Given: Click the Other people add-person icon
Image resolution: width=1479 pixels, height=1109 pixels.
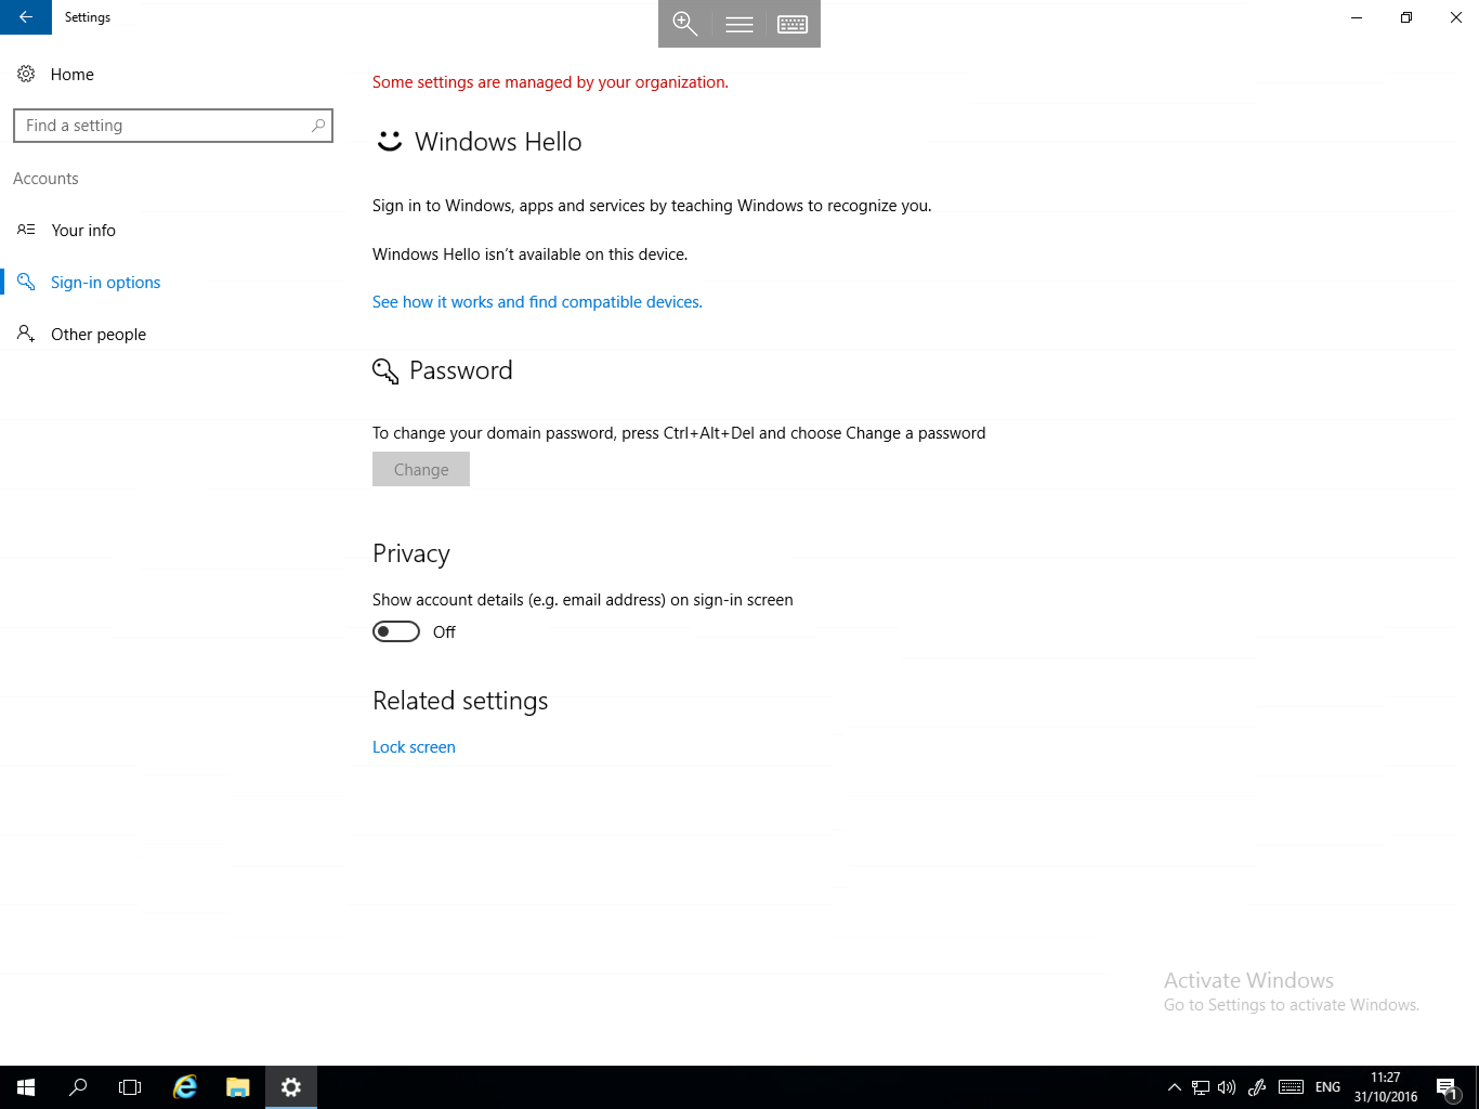Looking at the screenshot, I should coord(25,334).
